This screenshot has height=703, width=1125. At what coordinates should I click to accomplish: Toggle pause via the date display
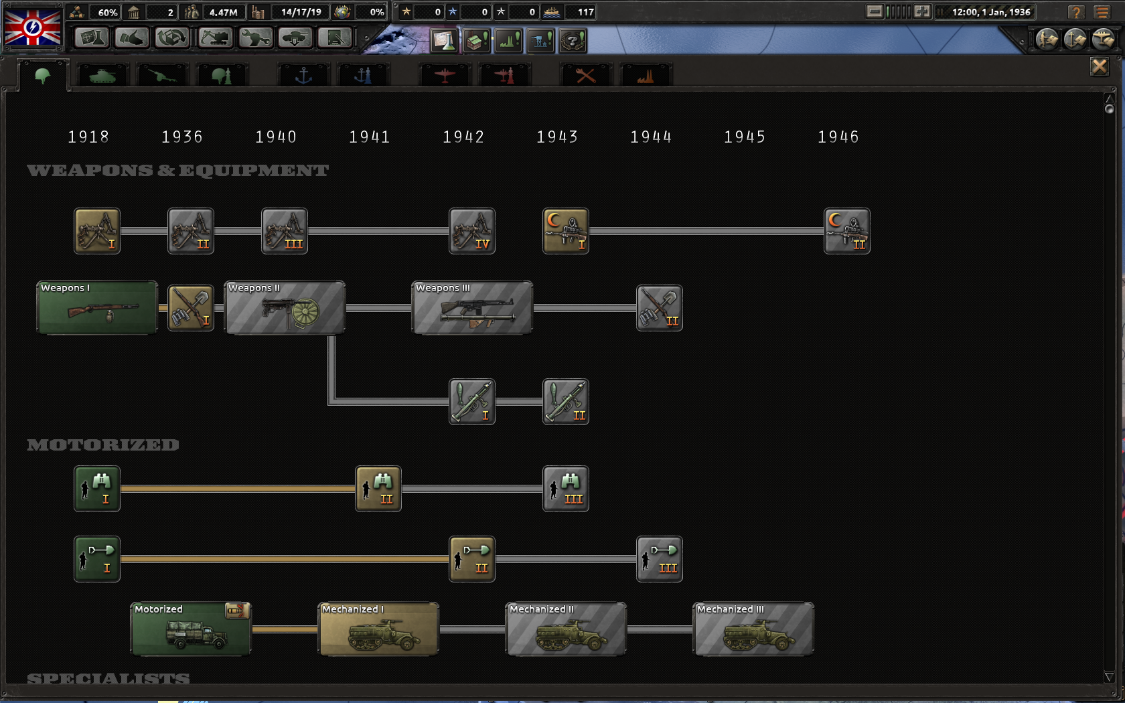[x=986, y=11]
